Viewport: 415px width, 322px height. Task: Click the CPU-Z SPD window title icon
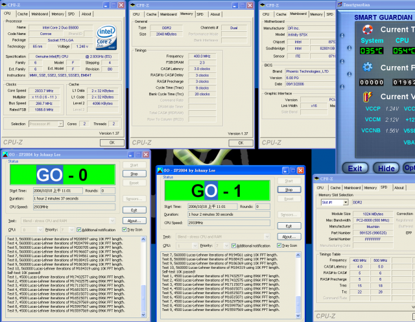[x=316, y=179]
